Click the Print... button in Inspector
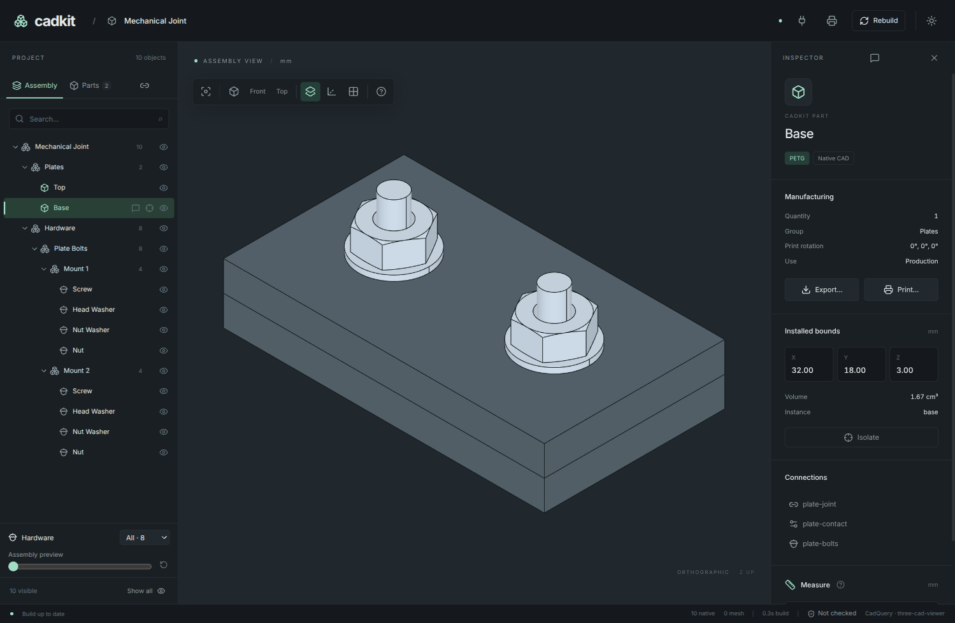This screenshot has height=623, width=955. click(x=901, y=290)
